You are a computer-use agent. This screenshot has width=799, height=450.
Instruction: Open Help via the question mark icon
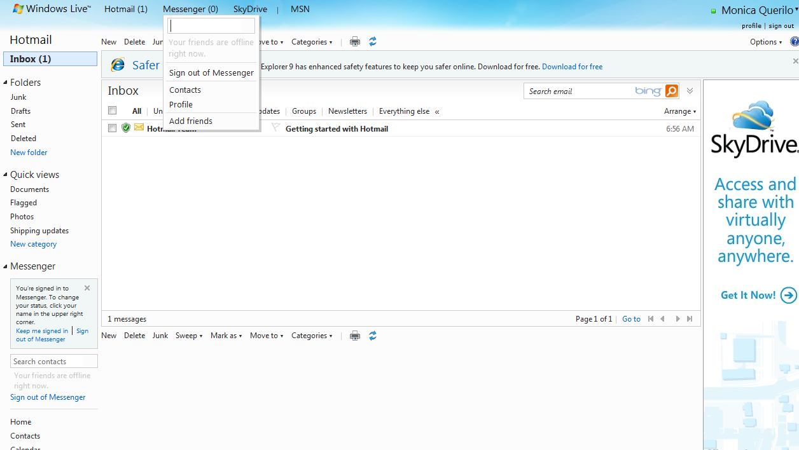pyautogui.click(x=795, y=41)
